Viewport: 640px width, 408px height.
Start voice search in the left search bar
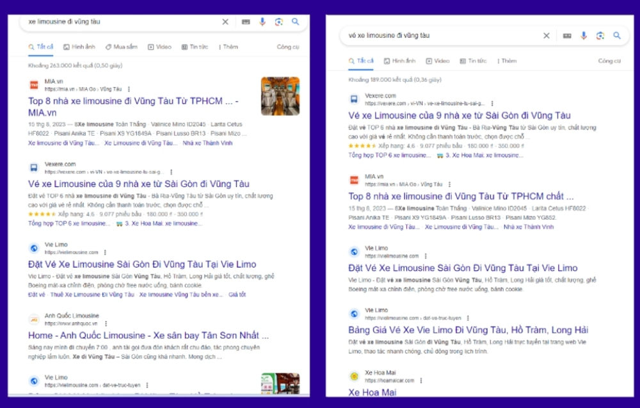coord(262,22)
